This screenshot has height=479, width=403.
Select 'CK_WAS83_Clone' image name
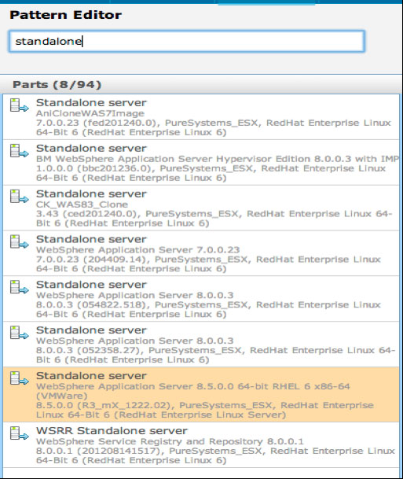coord(82,204)
